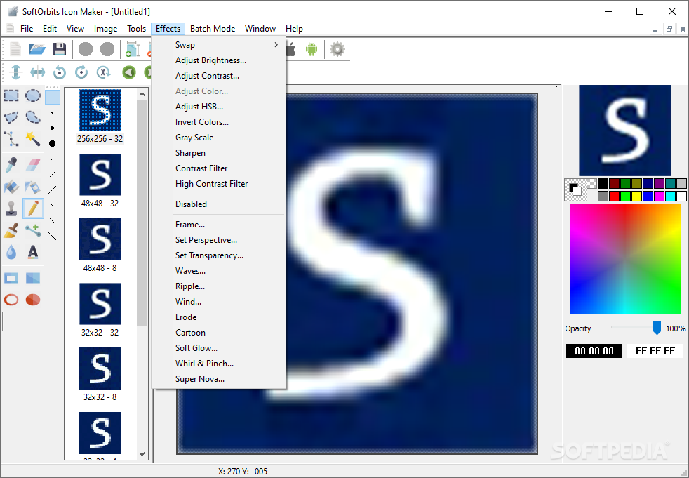Pick the cyan color swatch
Screen dimensions: 689x478
(670, 196)
